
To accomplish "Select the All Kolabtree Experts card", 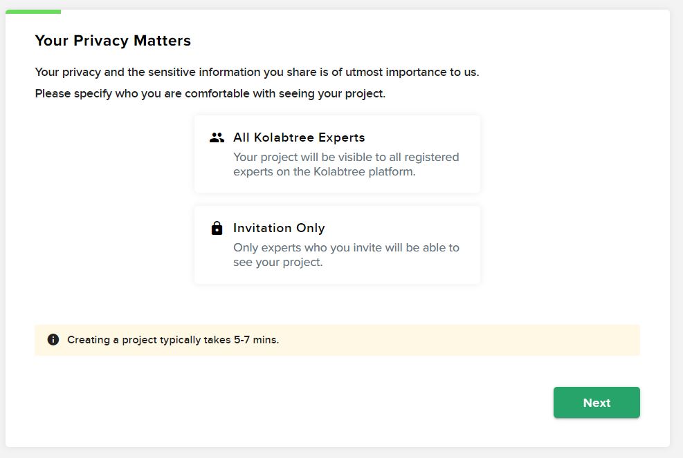I will (337, 154).
